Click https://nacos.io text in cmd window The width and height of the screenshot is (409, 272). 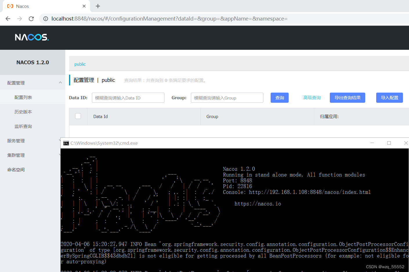(x=258, y=204)
